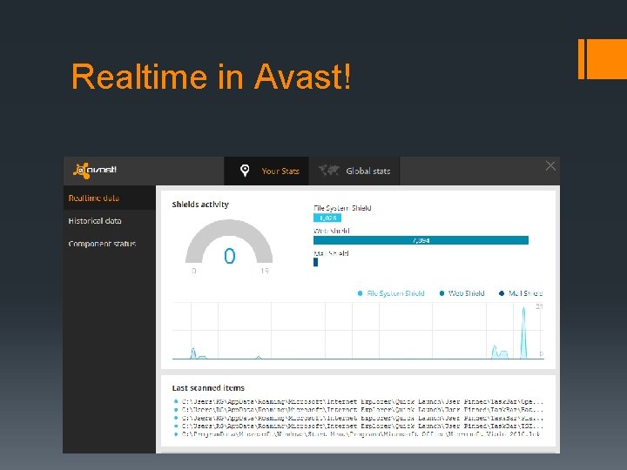Click the world map icon on Global stats
This screenshot has width=627, height=470.
(x=329, y=171)
